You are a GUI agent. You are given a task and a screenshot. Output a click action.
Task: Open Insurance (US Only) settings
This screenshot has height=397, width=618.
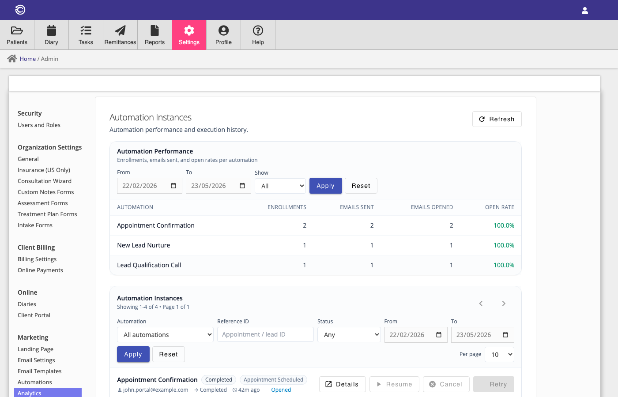click(44, 170)
